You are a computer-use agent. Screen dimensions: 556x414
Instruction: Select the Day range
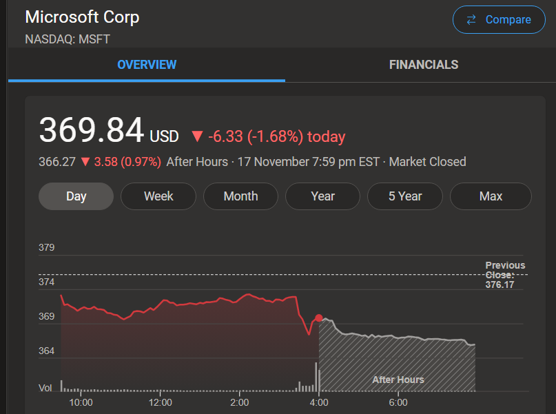coord(76,196)
